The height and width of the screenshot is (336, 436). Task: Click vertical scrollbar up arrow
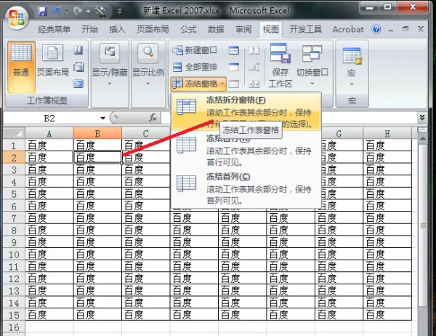pos(422,138)
